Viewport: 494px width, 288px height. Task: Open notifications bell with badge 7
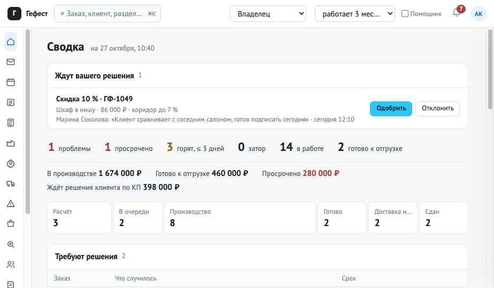[457, 13]
